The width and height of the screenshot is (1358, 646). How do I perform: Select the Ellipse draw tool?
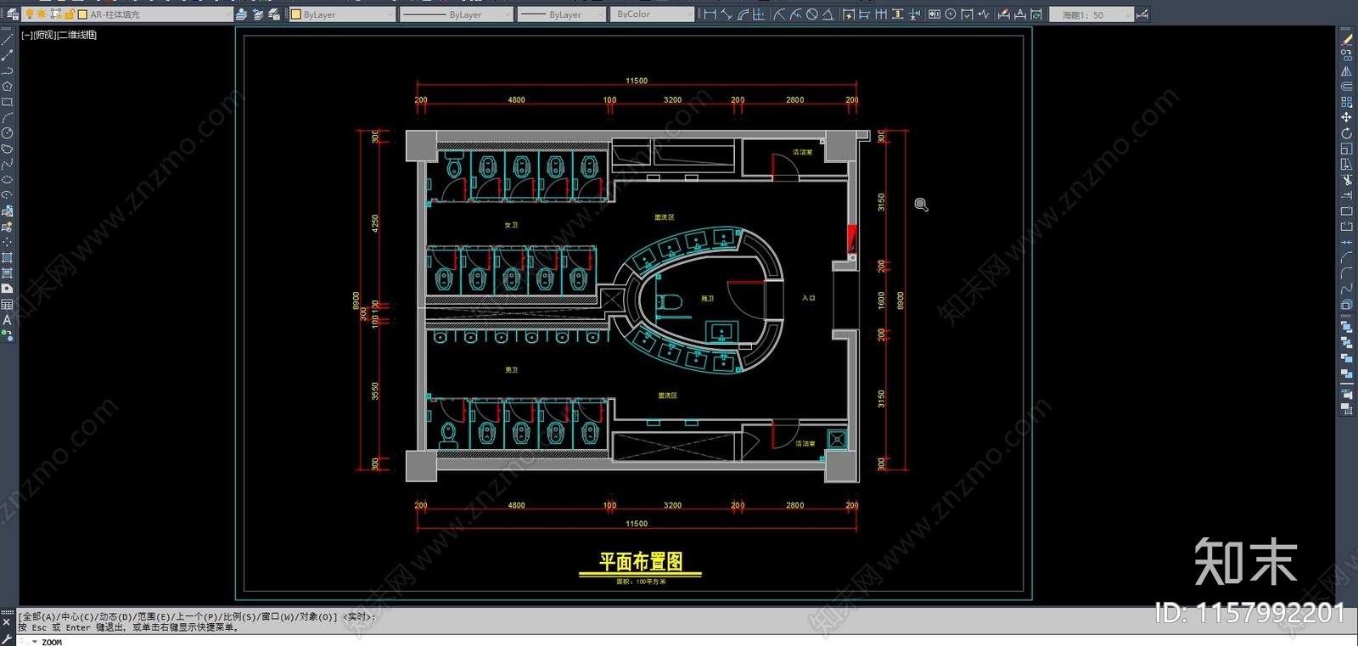tap(7, 179)
